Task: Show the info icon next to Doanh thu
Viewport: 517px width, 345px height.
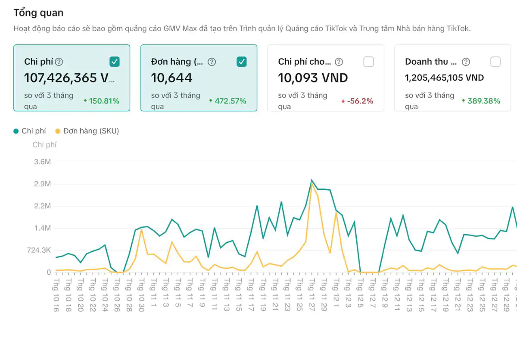Action: 466,62
